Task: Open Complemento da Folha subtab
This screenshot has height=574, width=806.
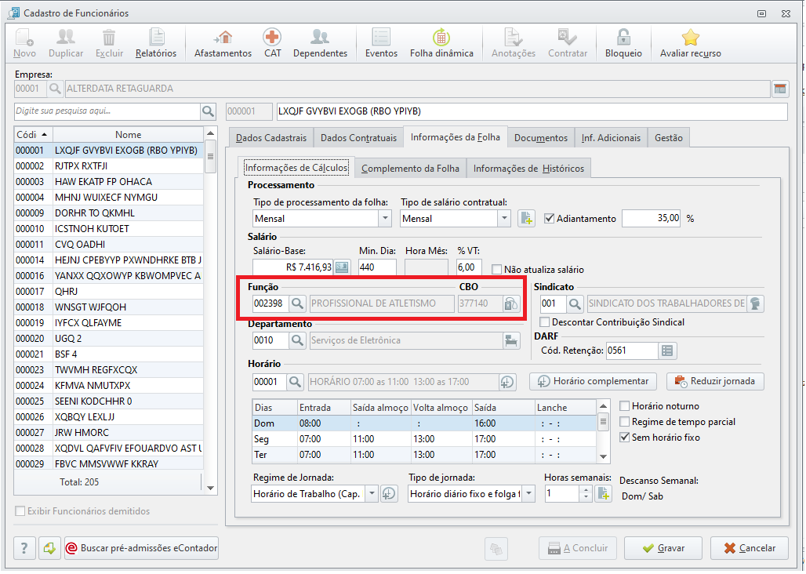Action: coord(410,169)
